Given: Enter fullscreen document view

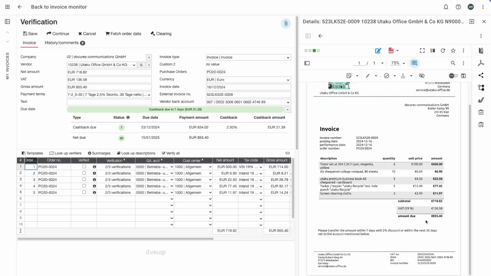Looking at the screenshot, I should tap(422, 51).
